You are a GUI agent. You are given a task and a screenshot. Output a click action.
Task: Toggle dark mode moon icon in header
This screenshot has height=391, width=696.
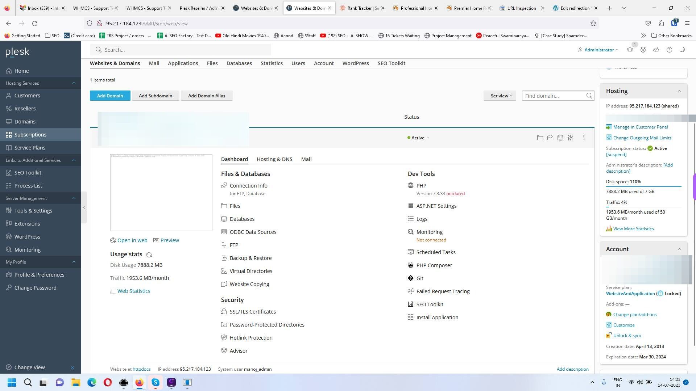pos(682,50)
